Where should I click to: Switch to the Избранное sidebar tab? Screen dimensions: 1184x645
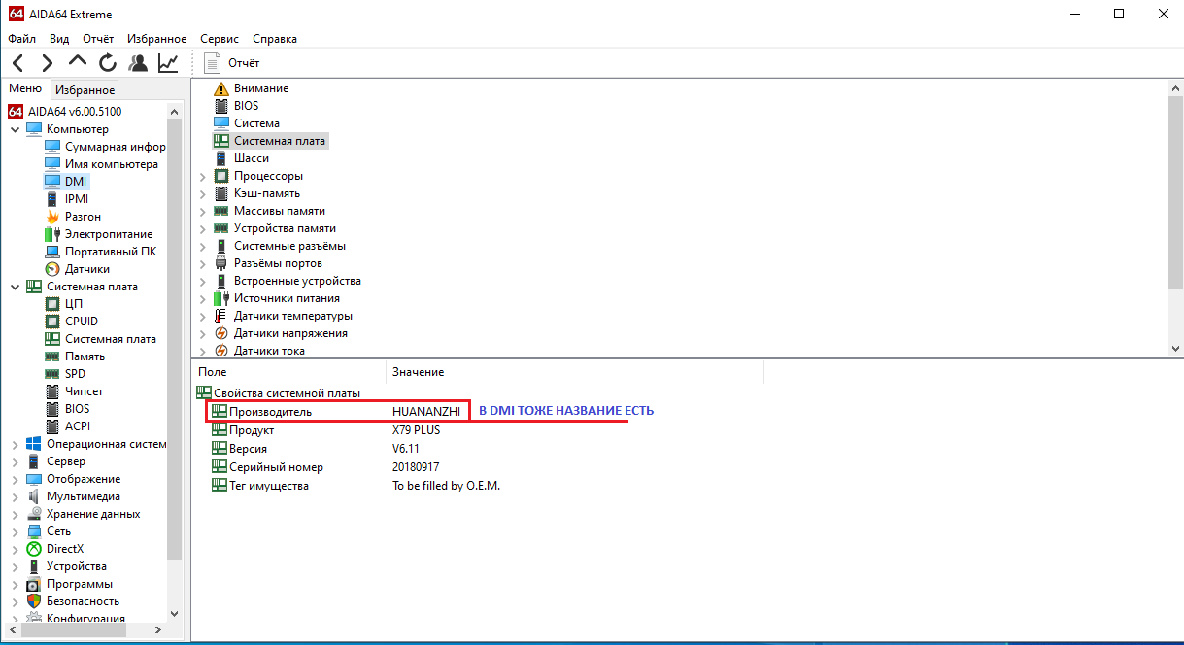pos(85,90)
